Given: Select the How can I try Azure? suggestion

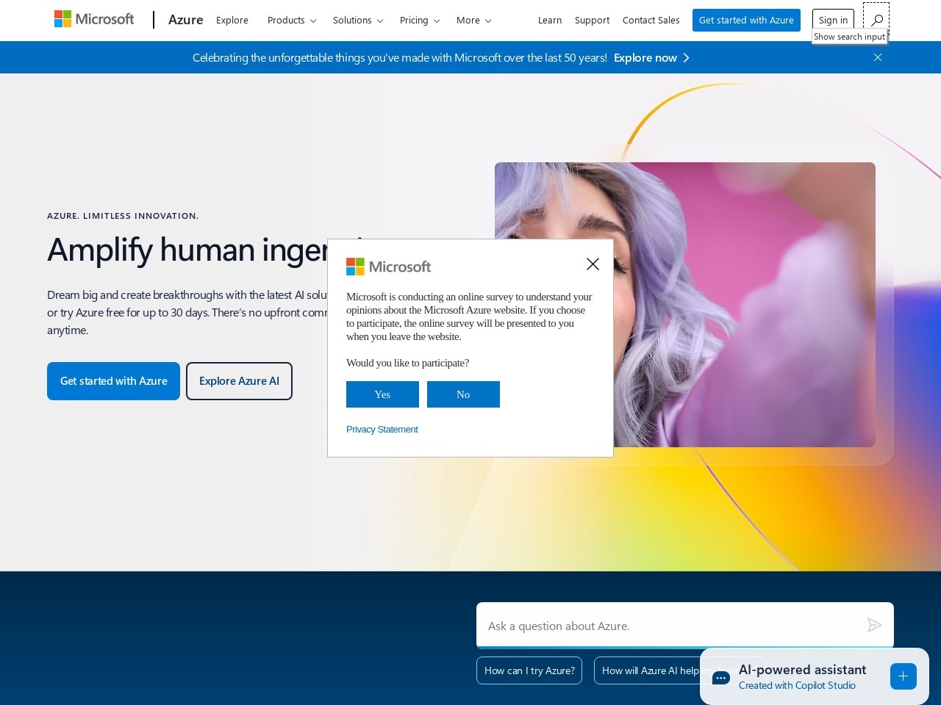Looking at the screenshot, I should [x=529, y=670].
